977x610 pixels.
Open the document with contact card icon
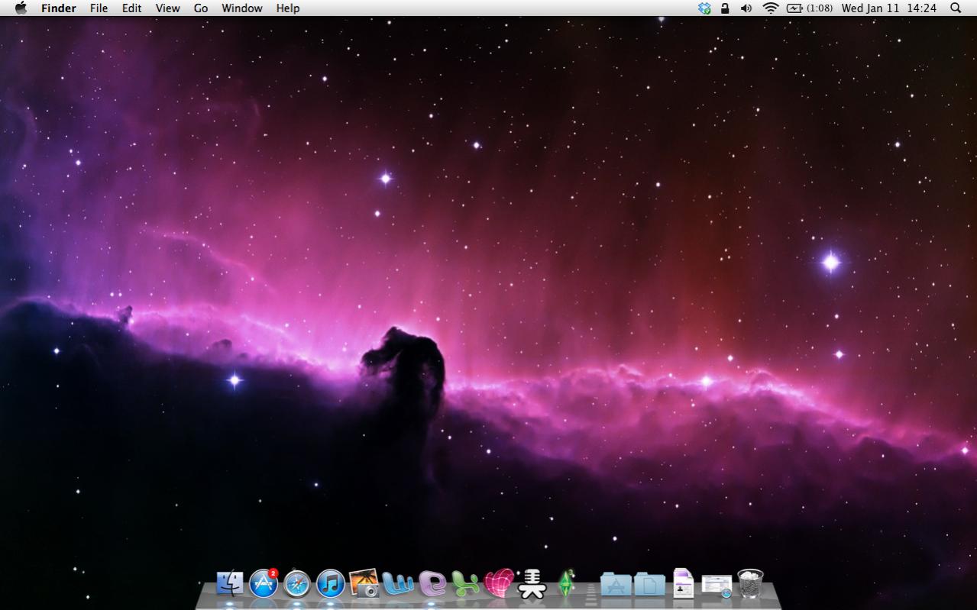pos(683,583)
